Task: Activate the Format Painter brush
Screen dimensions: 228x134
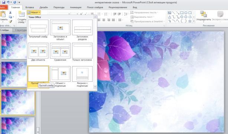Action: click(x=10, y=22)
